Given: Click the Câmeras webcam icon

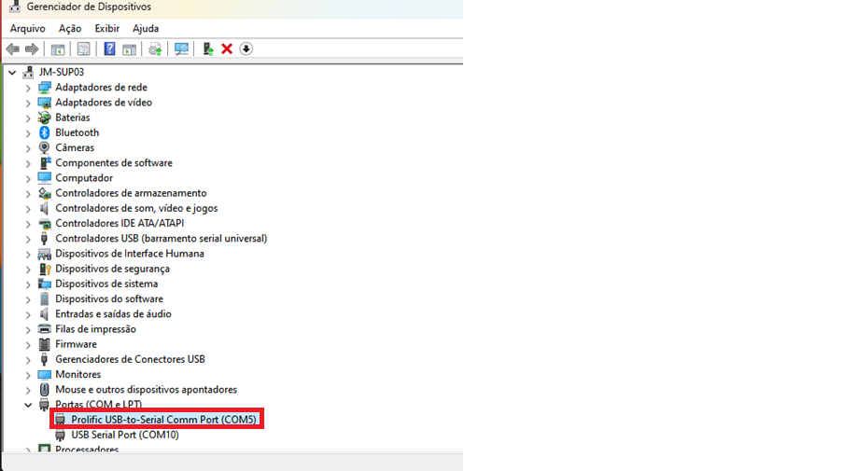Looking at the screenshot, I should pos(45,147).
